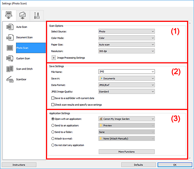Open the Scanning from a Computer tab
This screenshot has height=169, width=194.
click(x=9, y=15)
